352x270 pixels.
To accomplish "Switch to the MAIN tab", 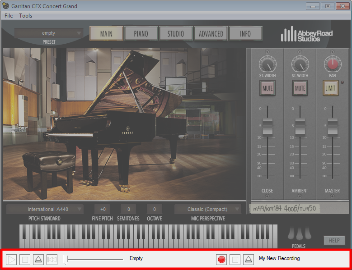I will (106, 34).
